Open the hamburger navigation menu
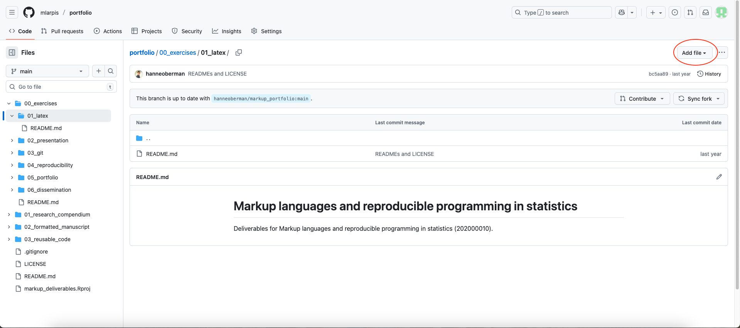The image size is (740, 328). point(12,12)
